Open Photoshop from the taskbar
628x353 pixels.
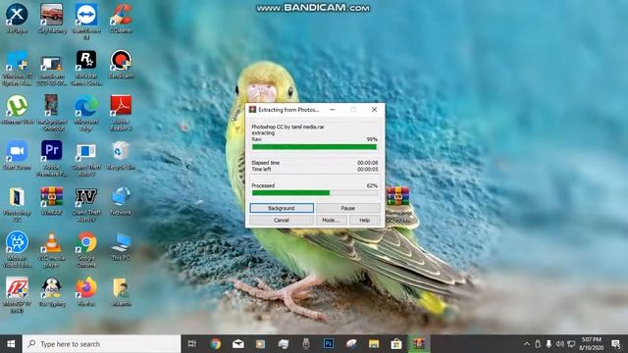329,344
